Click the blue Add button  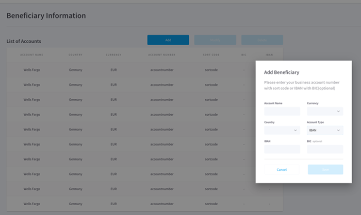click(x=168, y=40)
